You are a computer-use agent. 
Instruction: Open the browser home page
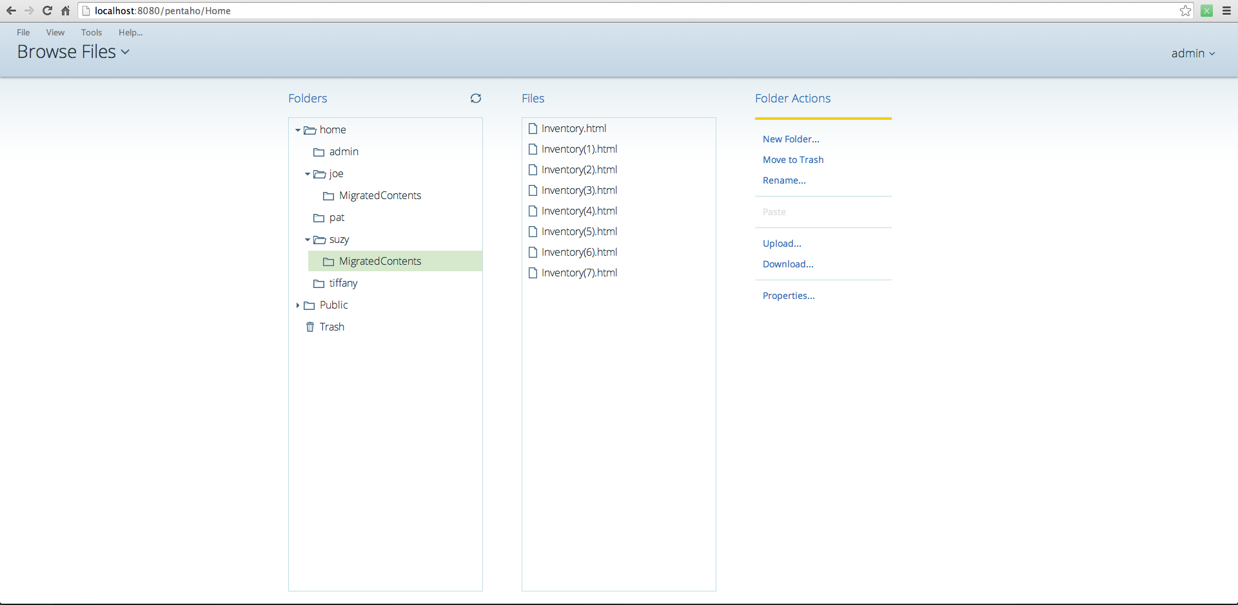(x=65, y=10)
